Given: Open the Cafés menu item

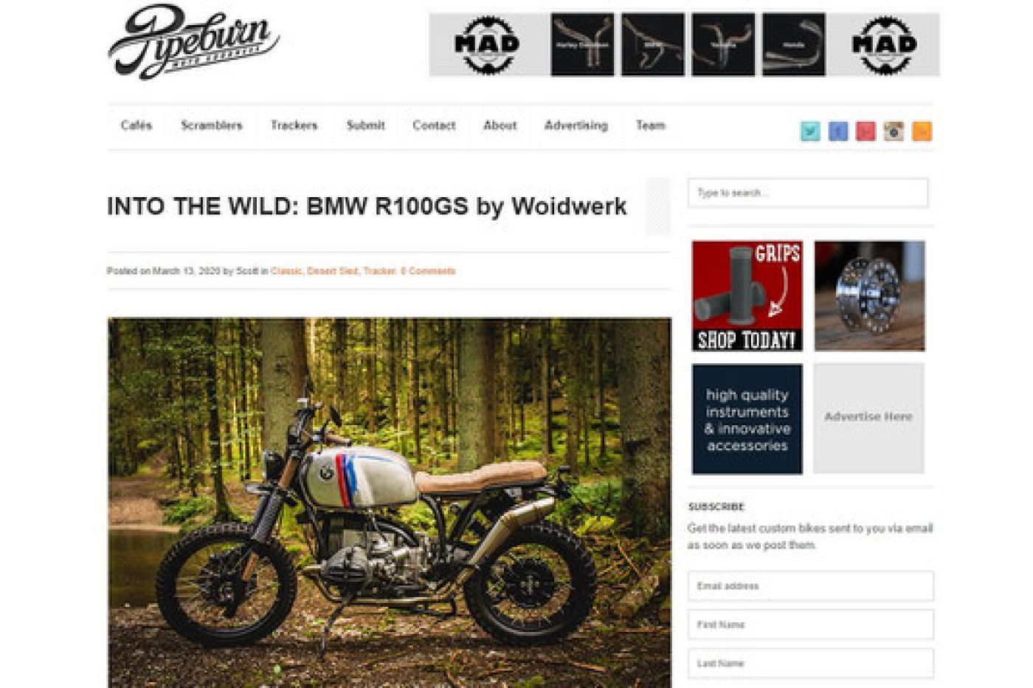Looking at the screenshot, I should click(x=137, y=125).
